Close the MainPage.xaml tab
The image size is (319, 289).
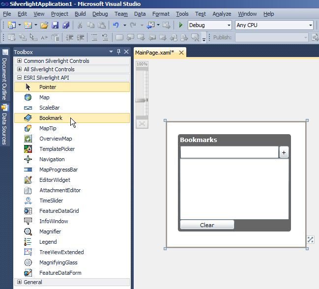pyautogui.click(x=181, y=53)
